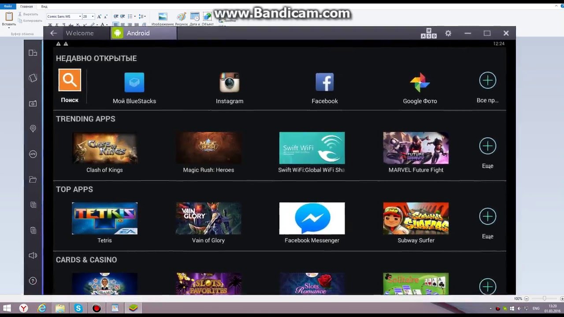Open the Solitaire game thumbnail
Image resolution: width=564 pixels, height=317 pixels.
pos(416,284)
